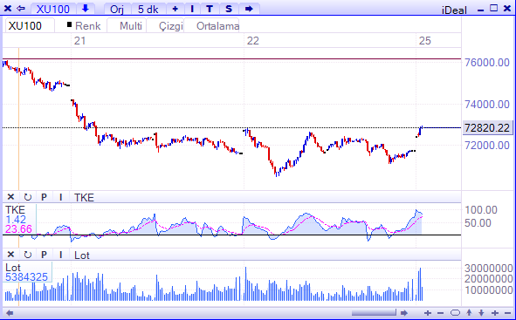Screen dimensions: 516x320
Task: Click the up arrow icon in bottom bar
Action: point(469,312)
